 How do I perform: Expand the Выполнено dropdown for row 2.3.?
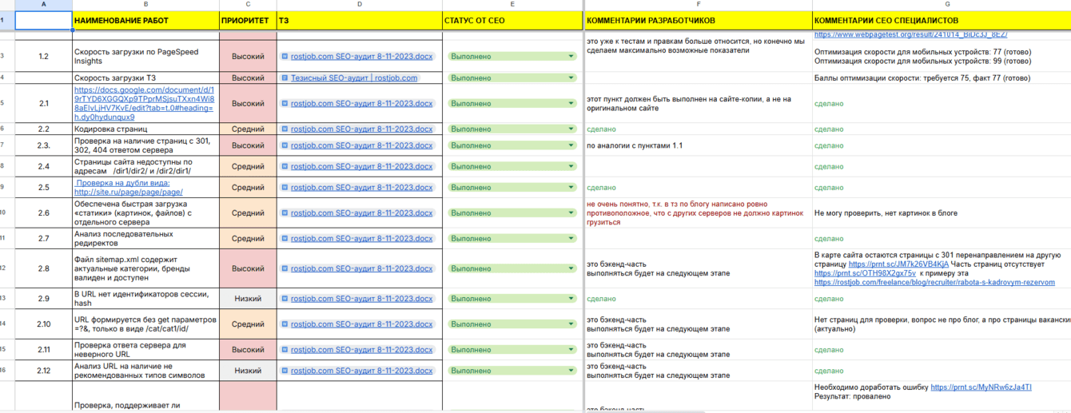(571, 146)
